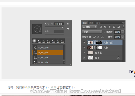Select shape layer filter icon

[114, 27]
